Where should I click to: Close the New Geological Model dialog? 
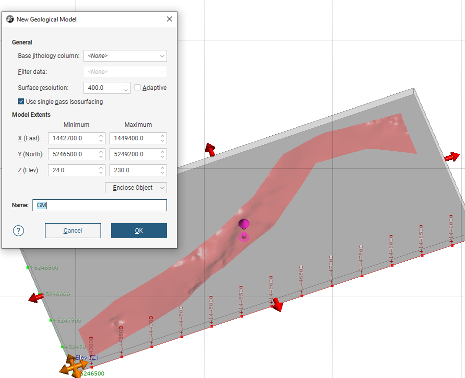pos(169,19)
